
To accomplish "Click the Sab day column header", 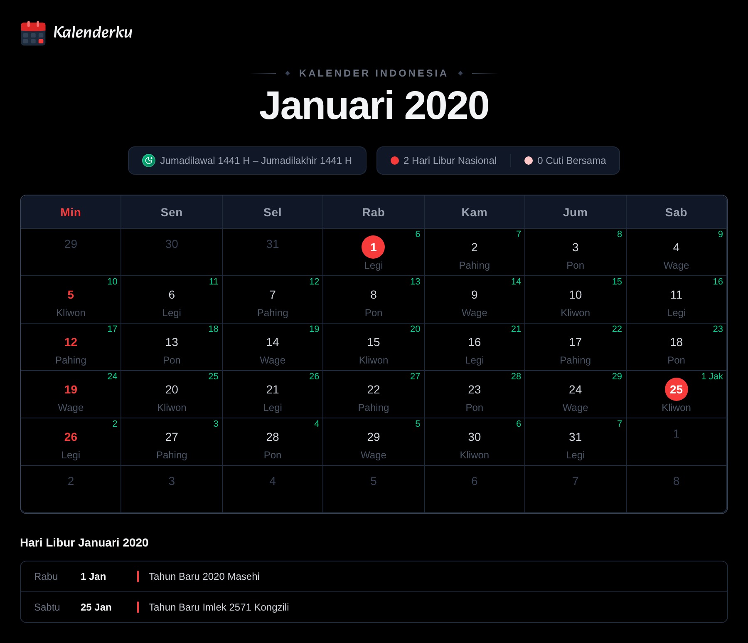I will point(676,212).
